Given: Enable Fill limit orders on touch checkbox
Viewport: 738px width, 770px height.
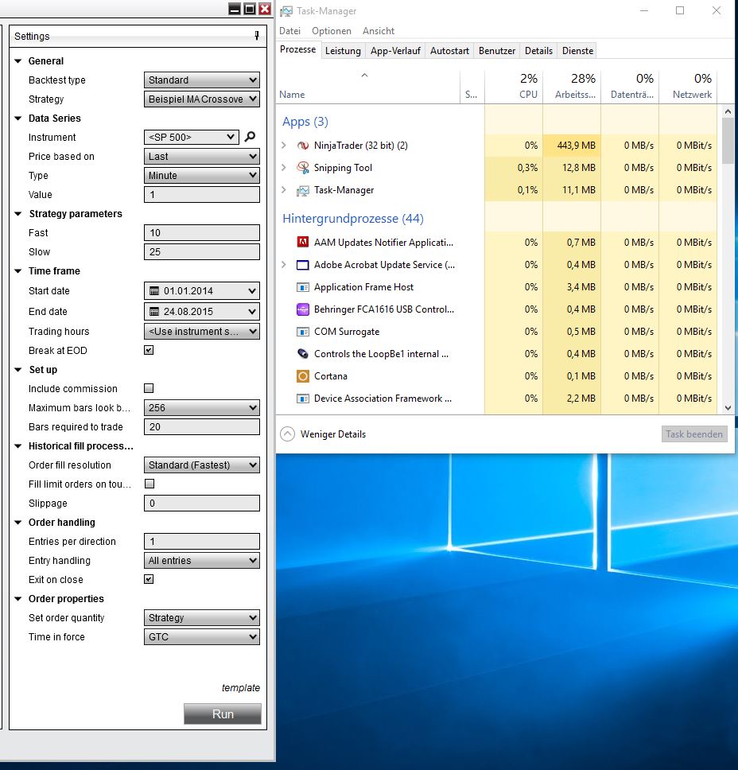Looking at the screenshot, I should click(150, 484).
